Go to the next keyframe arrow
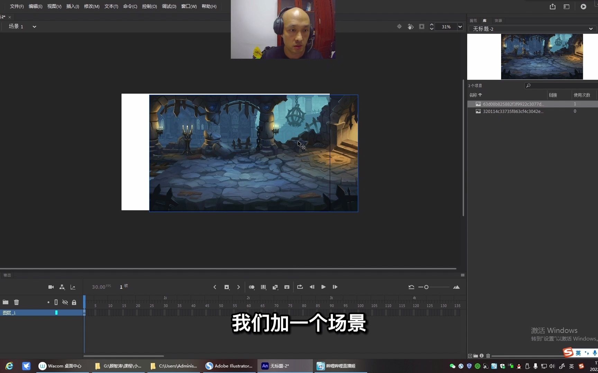 pos(238,287)
